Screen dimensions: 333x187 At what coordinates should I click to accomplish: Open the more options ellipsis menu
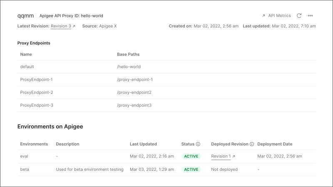[310, 16]
